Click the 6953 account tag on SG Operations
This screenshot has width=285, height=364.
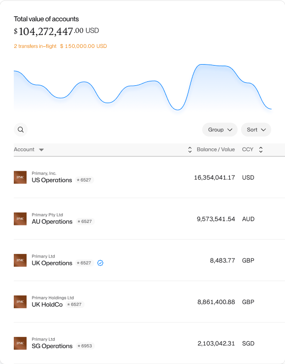click(85, 346)
